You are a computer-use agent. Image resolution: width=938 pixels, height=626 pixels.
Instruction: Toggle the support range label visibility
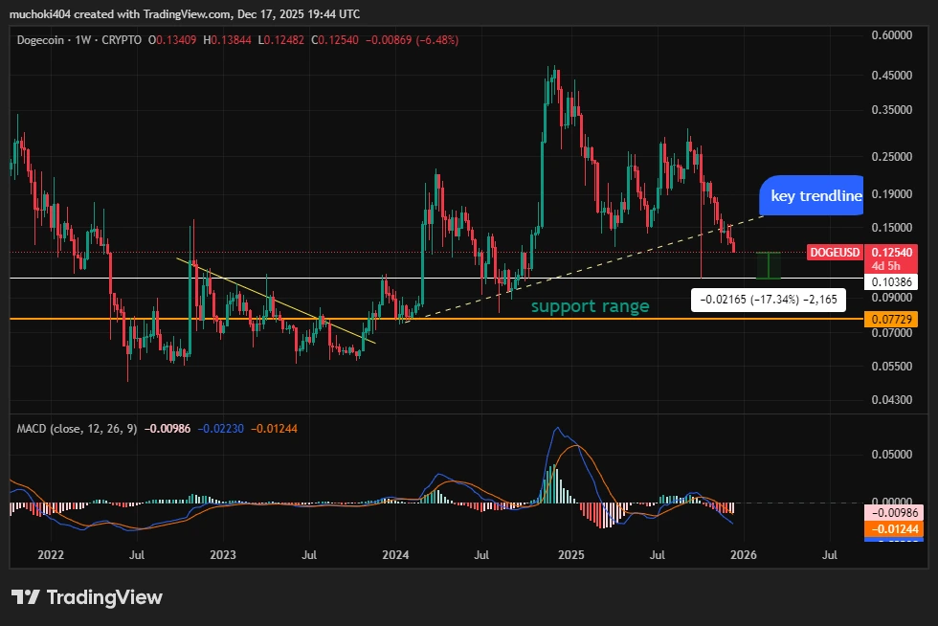pos(590,306)
